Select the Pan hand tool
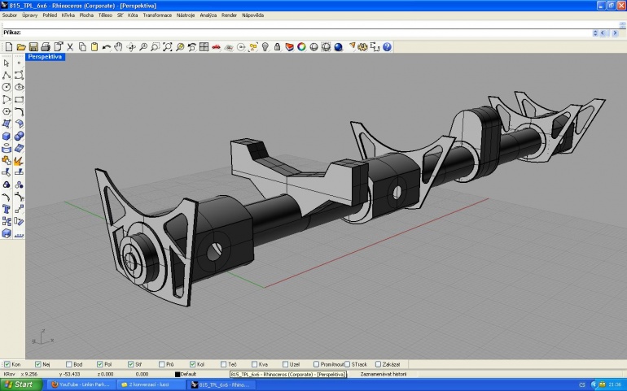The width and height of the screenshot is (627, 391). coord(118,47)
